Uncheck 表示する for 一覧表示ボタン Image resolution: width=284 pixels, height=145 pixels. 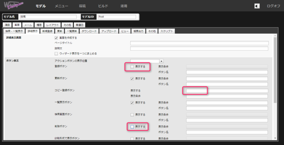pyautogui.click(x=132, y=103)
